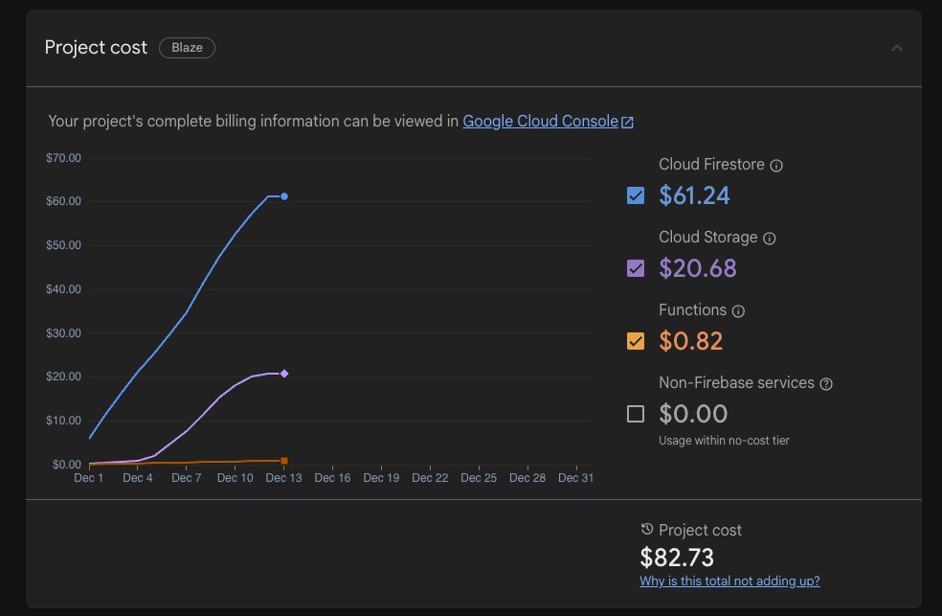942x616 pixels.
Task: Click the external-link icon beside Google Cloud Console
Action: (x=627, y=121)
